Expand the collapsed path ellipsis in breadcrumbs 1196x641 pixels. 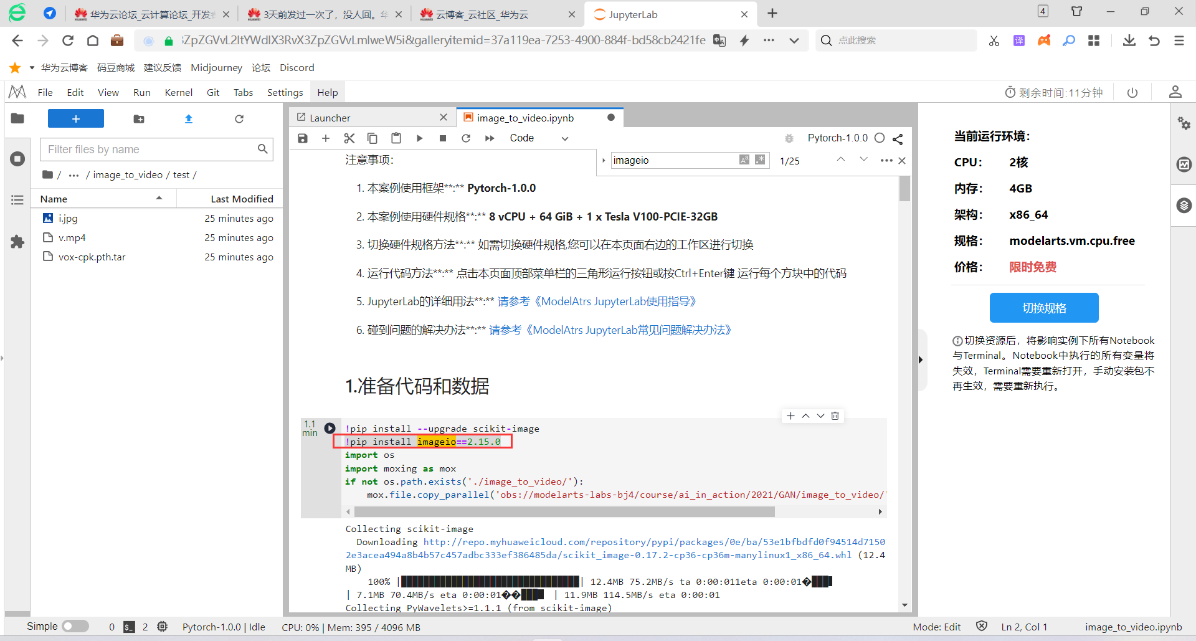(74, 175)
